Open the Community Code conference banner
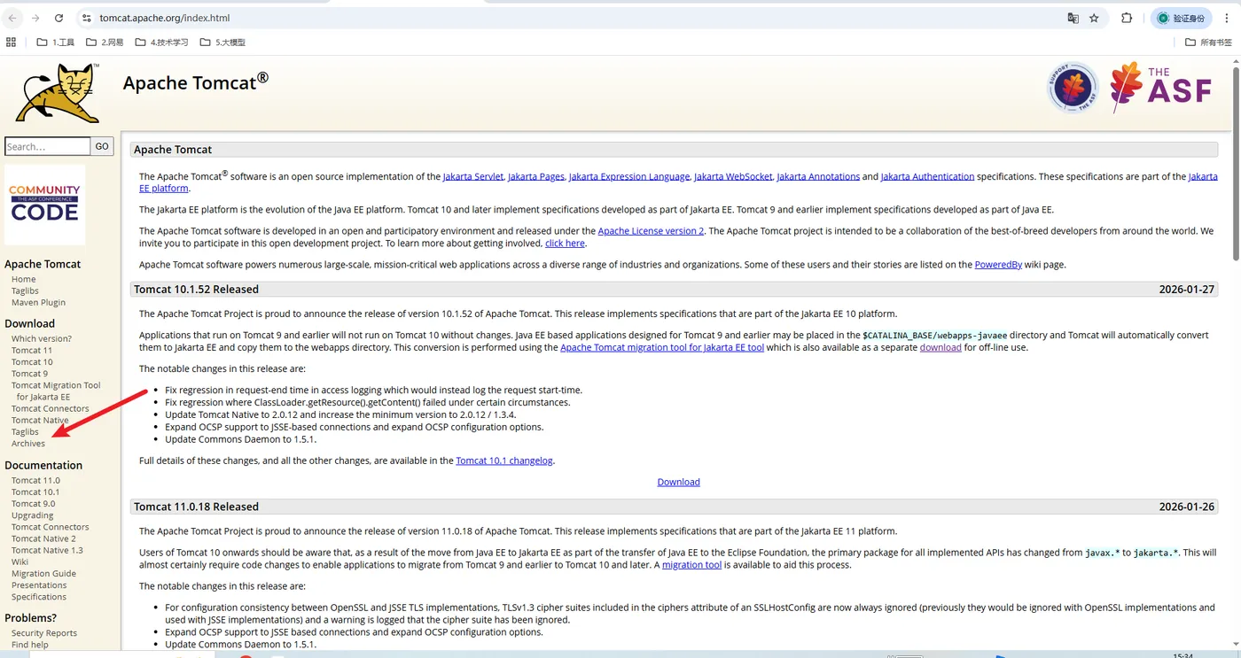 coord(45,204)
